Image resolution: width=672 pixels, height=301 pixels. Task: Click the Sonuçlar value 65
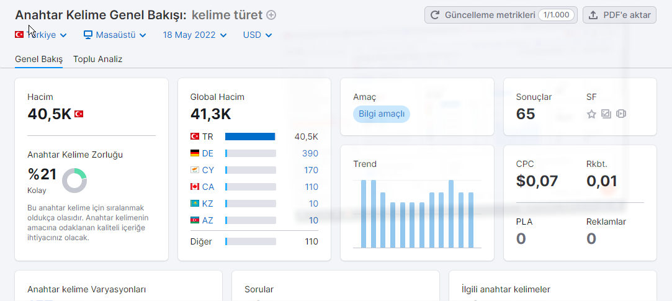click(526, 114)
